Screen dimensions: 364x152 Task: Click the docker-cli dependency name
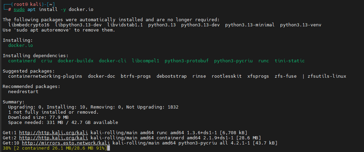tap(113, 61)
